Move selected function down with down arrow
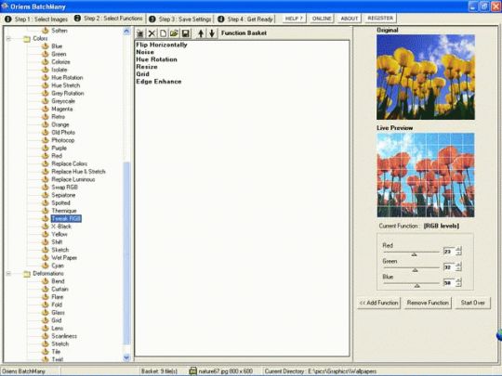The image size is (502, 376). tap(212, 33)
